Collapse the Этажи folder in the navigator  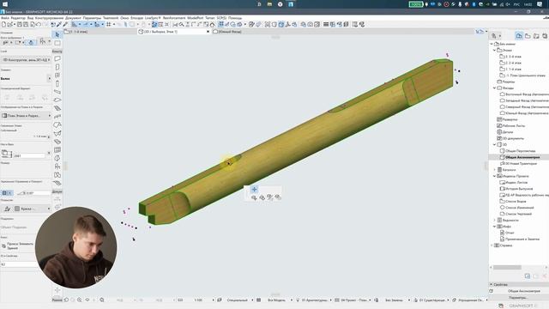(495, 51)
